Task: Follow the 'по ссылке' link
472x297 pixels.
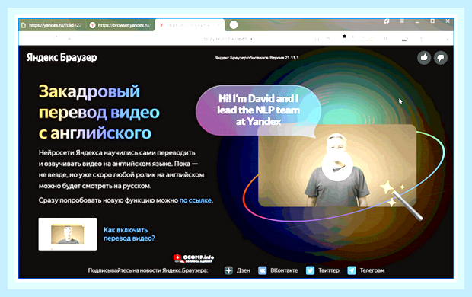Action: pyautogui.click(x=196, y=200)
